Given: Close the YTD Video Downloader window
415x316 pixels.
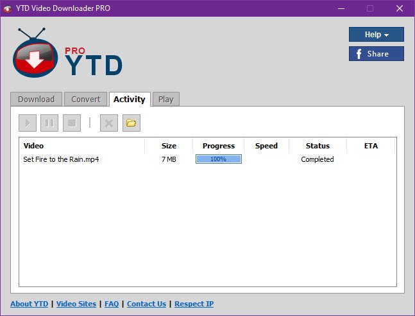Looking at the screenshot, I should pos(400,8).
